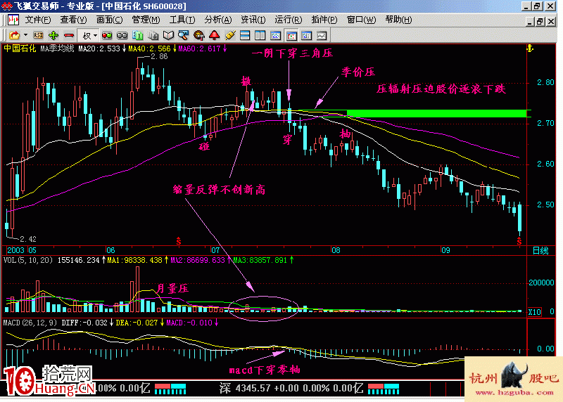Click the magnifying glass search icon
Image resolution: width=563 pixels, height=402 pixels.
click(x=183, y=35)
